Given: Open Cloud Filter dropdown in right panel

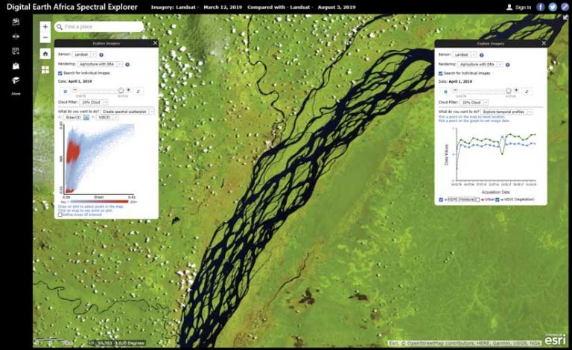Looking at the screenshot, I should [x=474, y=103].
